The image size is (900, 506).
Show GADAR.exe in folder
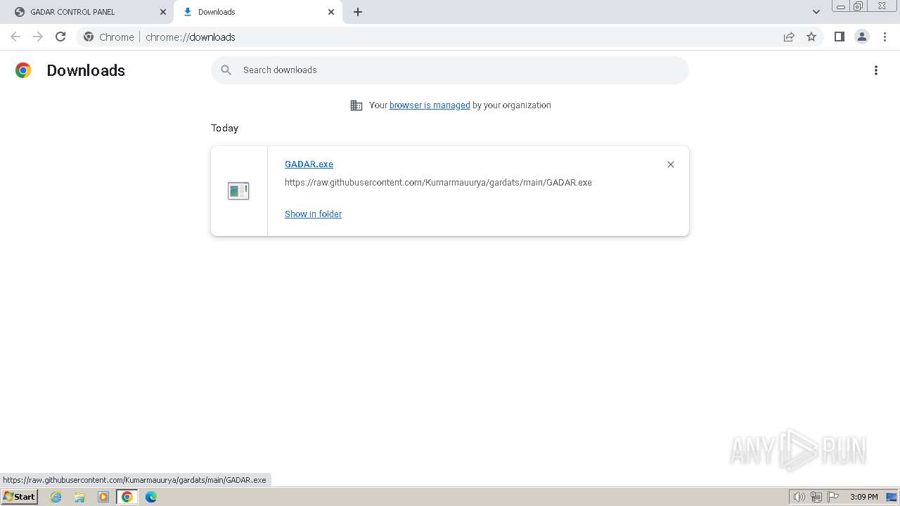point(313,214)
